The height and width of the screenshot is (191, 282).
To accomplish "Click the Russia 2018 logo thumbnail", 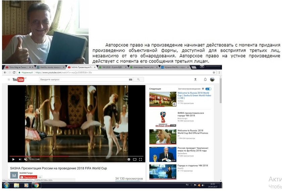I will (163, 119).
